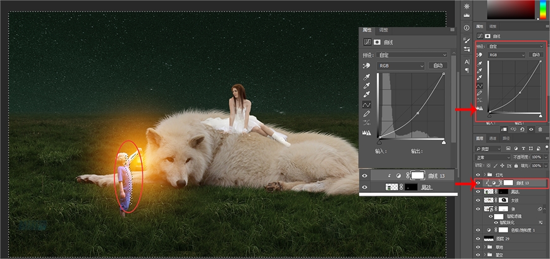This screenshot has height=259, width=550.
Task: Click the 自动 button in the enlarged Curves panel
Action: point(437,66)
